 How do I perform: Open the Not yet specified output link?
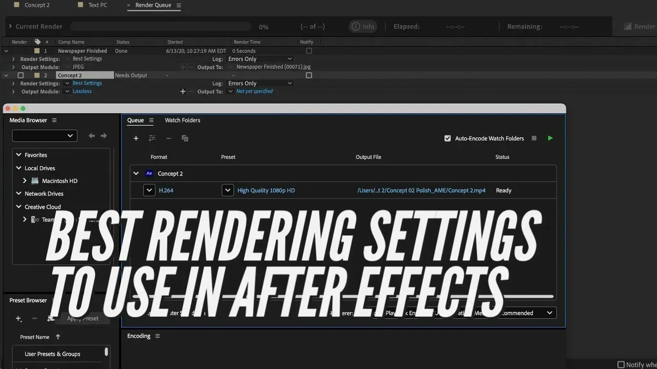point(254,91)
